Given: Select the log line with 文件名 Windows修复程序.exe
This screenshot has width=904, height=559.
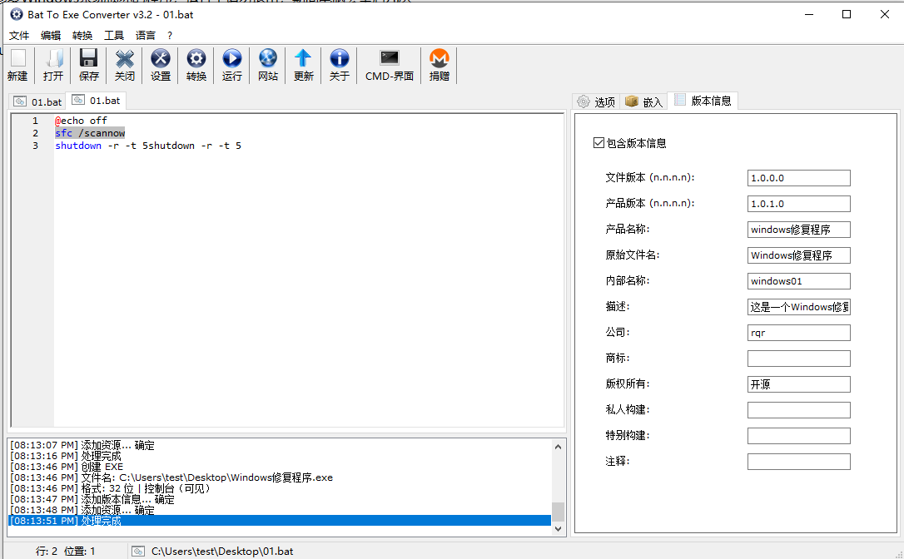Looking at the screenshot, I should click(x=171, y=477).
